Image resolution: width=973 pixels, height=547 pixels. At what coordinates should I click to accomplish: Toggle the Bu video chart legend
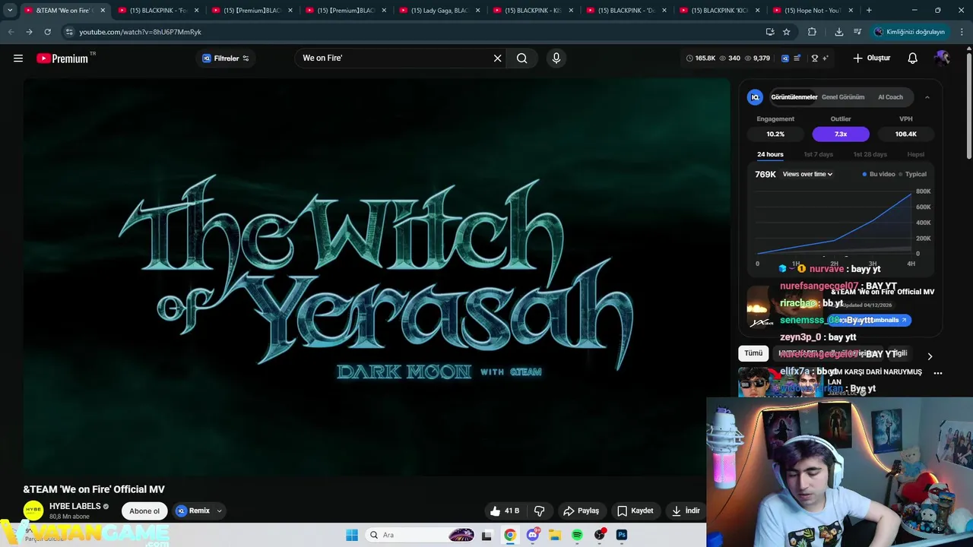[880, 174]
